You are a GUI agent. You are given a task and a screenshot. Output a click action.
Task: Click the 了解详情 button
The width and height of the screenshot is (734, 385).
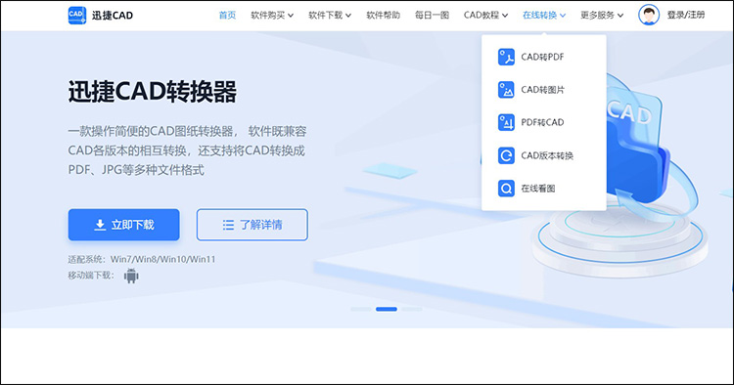tap(252, 225)
